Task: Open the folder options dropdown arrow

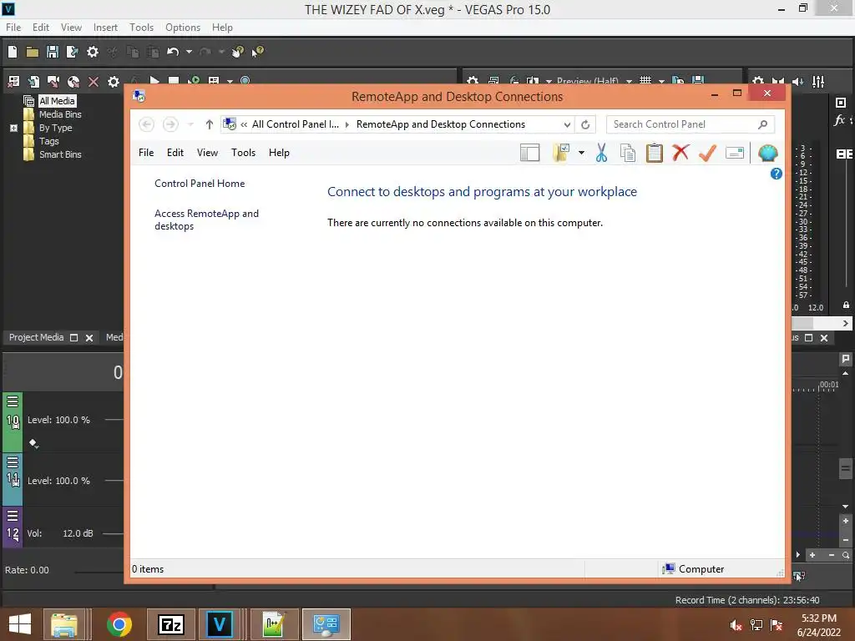Action: tap(581, 153)
